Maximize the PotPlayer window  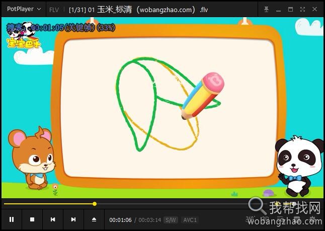click(x=291, y=10)
